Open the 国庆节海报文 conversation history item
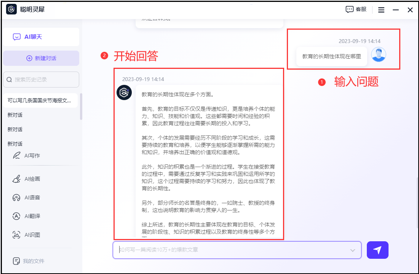 pos(40,100)
